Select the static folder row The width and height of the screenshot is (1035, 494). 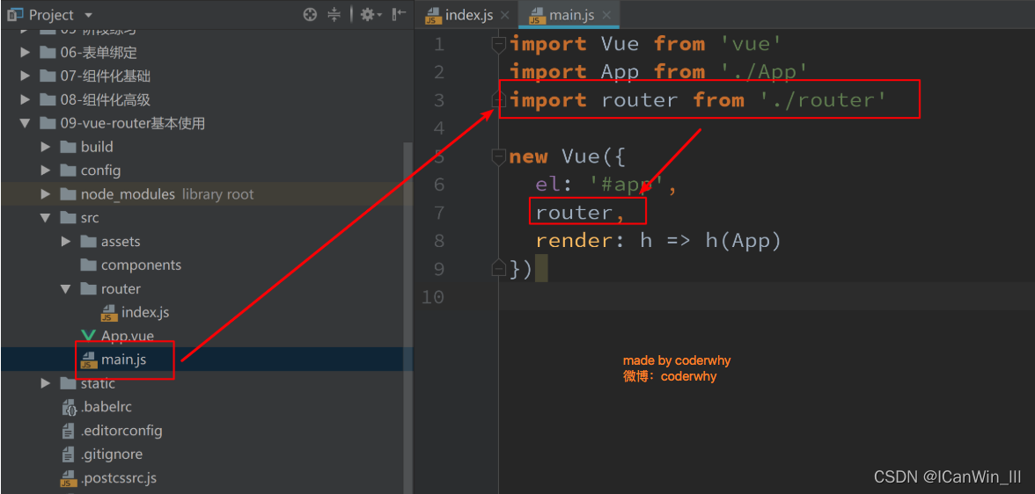[x=207, y=383]
